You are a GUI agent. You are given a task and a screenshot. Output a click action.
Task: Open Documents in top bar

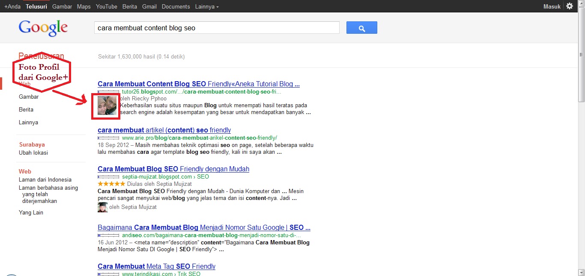(x=176, y=6)
